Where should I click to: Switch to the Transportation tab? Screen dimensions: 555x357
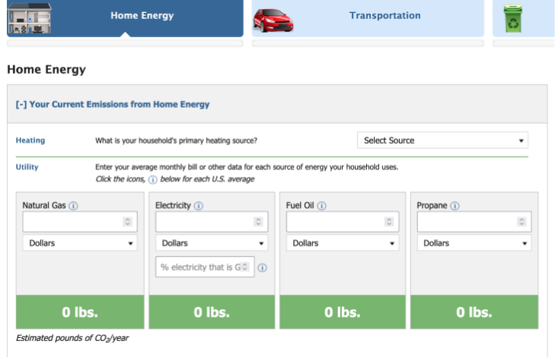tap(368, 17)
